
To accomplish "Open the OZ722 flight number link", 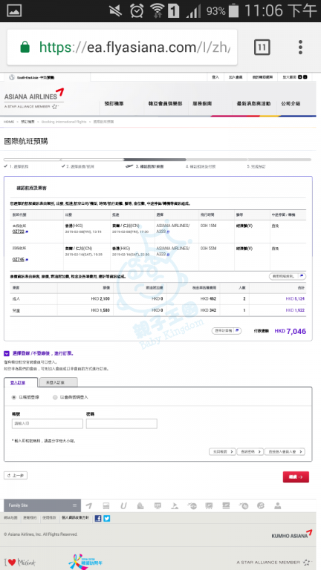I will point(18,232).
